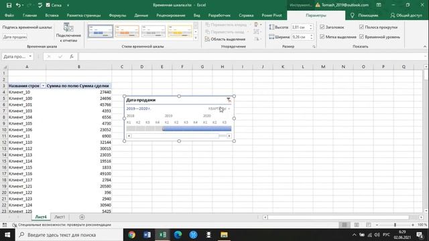Adjust the zoom slider handle

395,225
